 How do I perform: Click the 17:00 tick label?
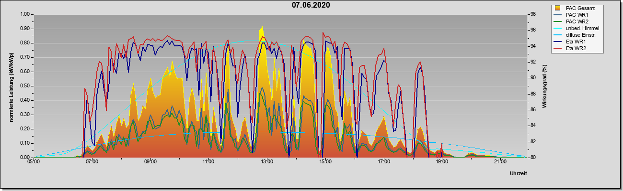[383, 162]
